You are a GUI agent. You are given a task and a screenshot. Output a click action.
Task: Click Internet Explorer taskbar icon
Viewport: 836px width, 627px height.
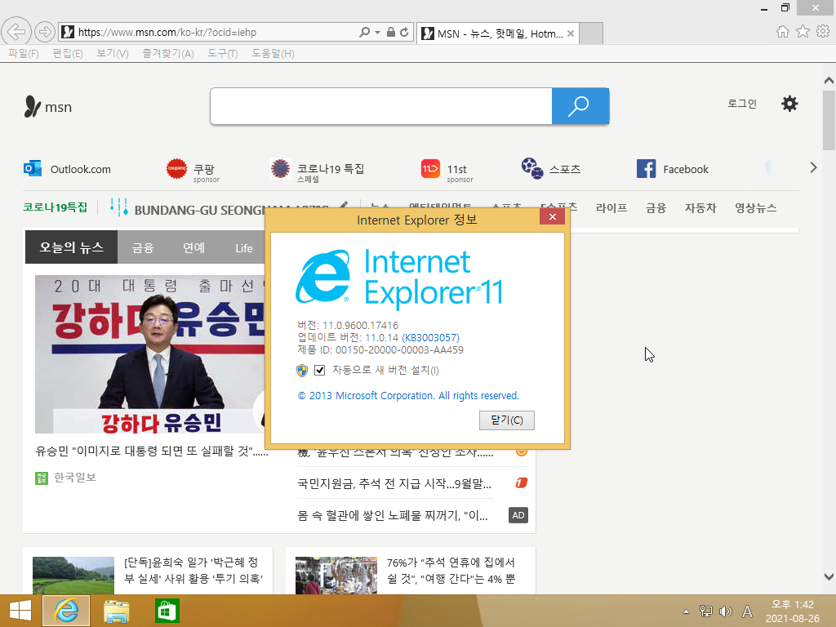pos(66,611)
